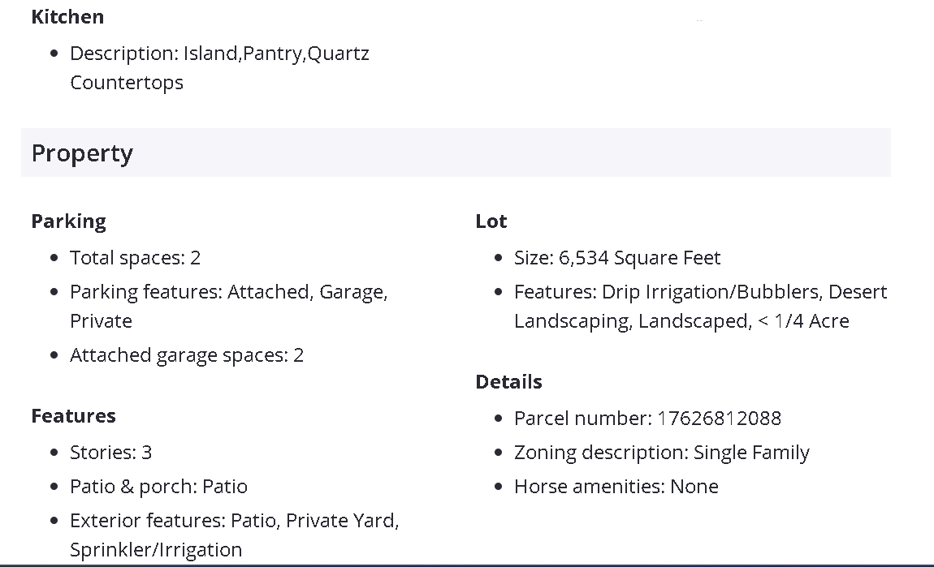Click the 'Sprinkler/Irrigation' text
The image size is (934, 567).
[x=156, y=550]
